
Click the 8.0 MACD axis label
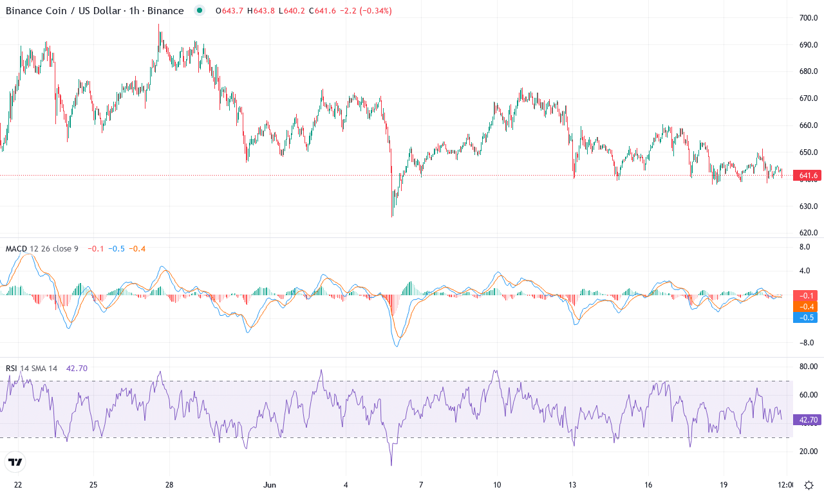click(804, 247)
